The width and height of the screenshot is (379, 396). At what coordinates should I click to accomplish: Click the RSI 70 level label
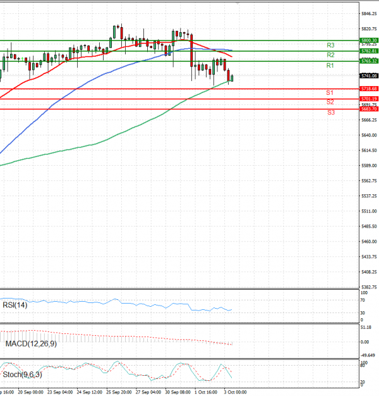(363, 300)
